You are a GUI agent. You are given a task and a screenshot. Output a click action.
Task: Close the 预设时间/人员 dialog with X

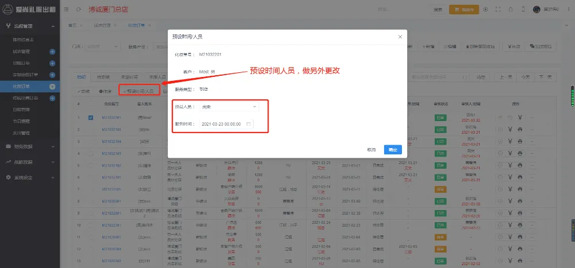point(400,37)
